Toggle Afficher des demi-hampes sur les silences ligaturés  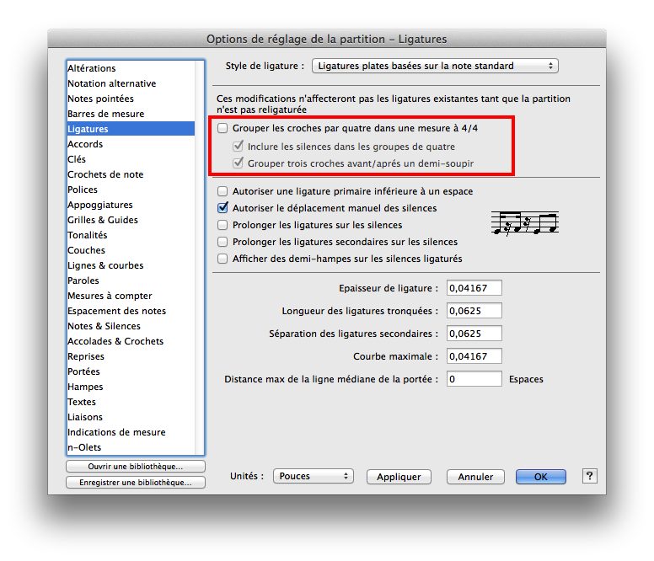pyautogui.click(x=223, y=259)
